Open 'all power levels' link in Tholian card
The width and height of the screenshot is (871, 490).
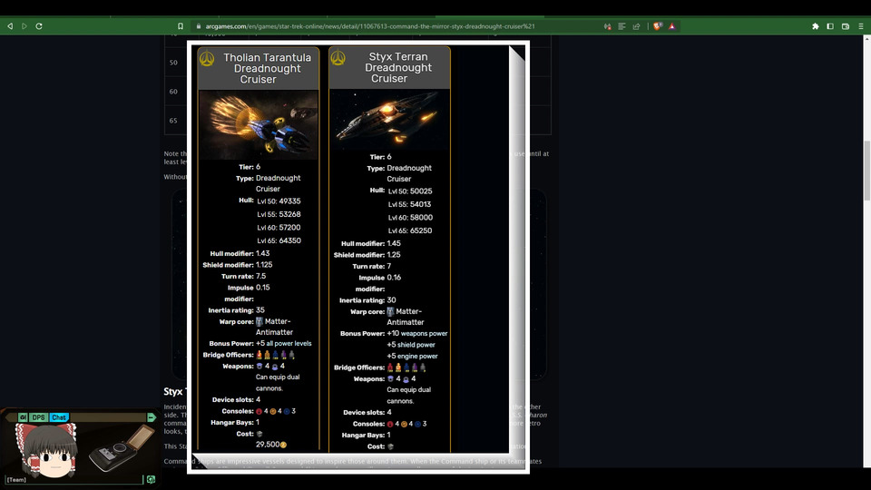(289, 343)
